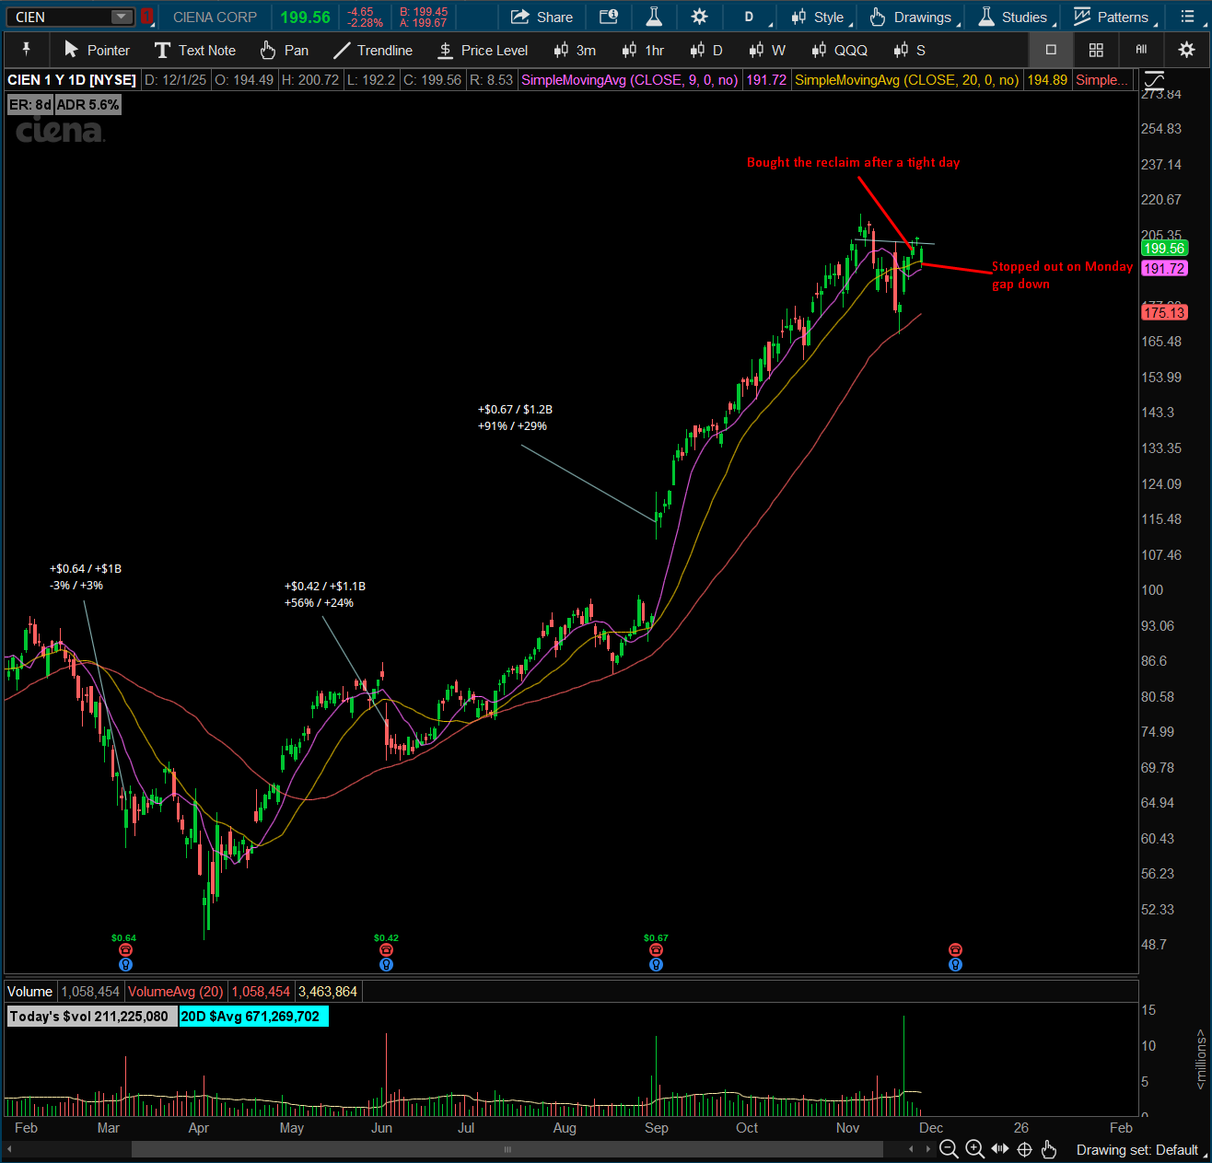Click the Today's $vol 211,225,080 label
The image size is (1212, 1163).
(x=92, y=1017)
